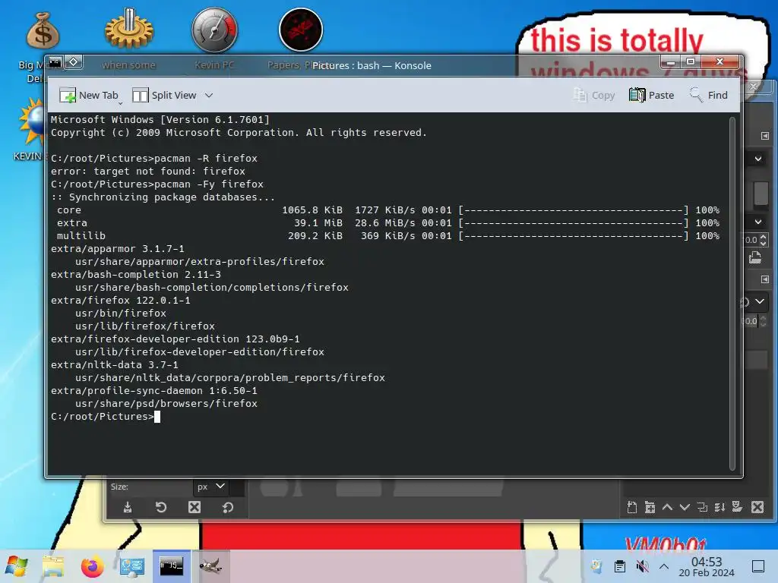
Task: Open the Kevin PC gauge desktop icon
Action: pos(214,30)
